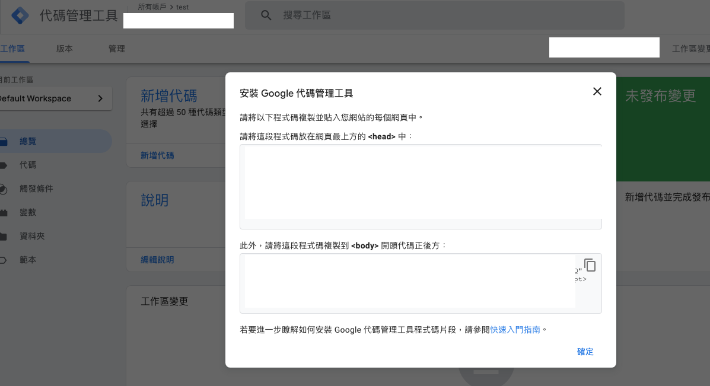Switch to the 版本 tab
710x386 pixels.
(64, 49)
